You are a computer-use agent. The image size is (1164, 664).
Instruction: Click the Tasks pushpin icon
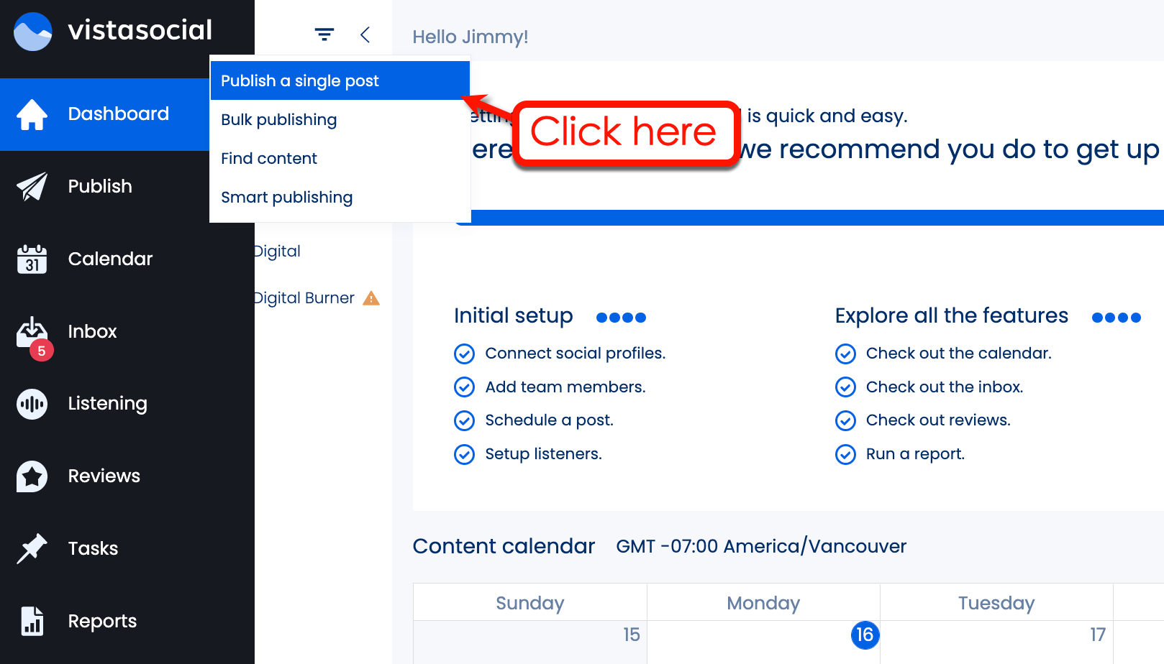(x=32, y=548)
